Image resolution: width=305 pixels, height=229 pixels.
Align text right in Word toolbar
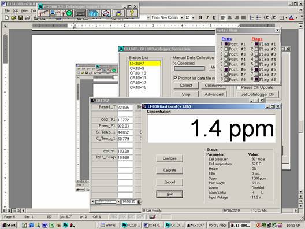coord(236,17)
